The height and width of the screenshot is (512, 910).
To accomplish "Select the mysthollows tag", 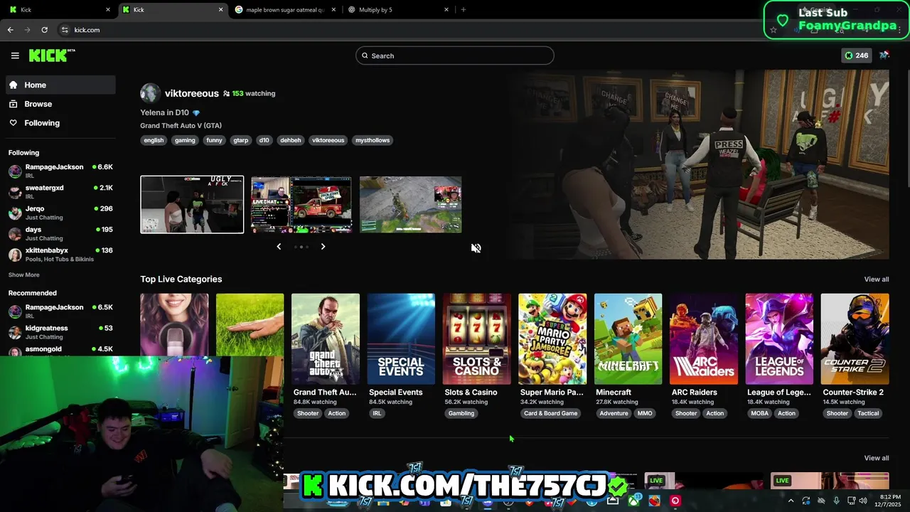I will point(373,140).
